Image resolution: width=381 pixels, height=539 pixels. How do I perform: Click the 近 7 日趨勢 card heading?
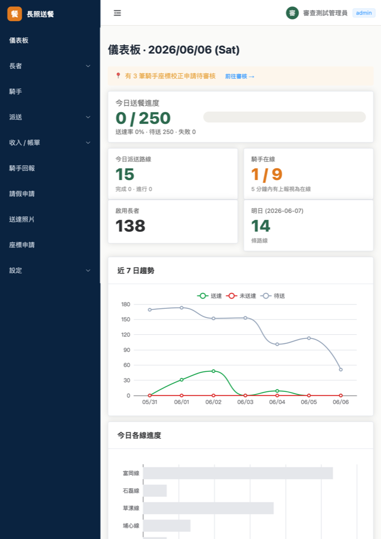point(135,271)
